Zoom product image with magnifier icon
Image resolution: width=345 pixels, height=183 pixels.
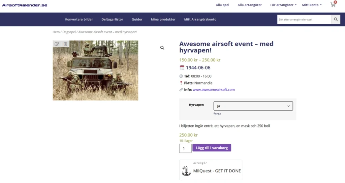[162, 48]
